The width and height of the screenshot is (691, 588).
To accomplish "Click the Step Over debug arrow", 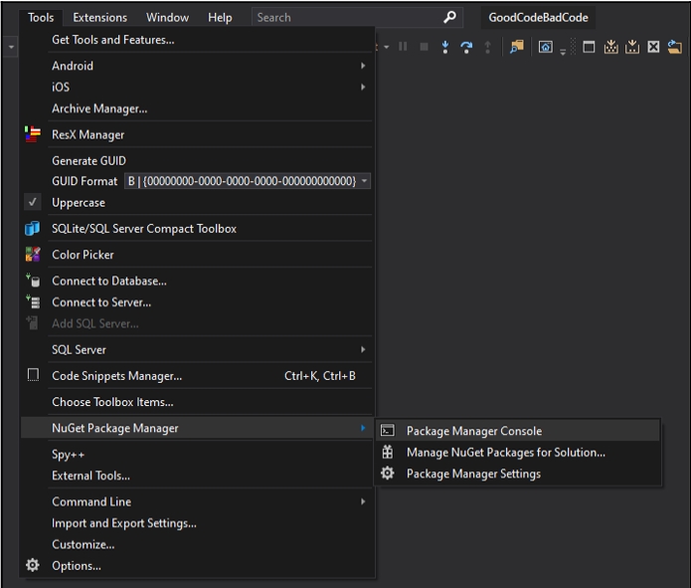I will tap(465, 47).
